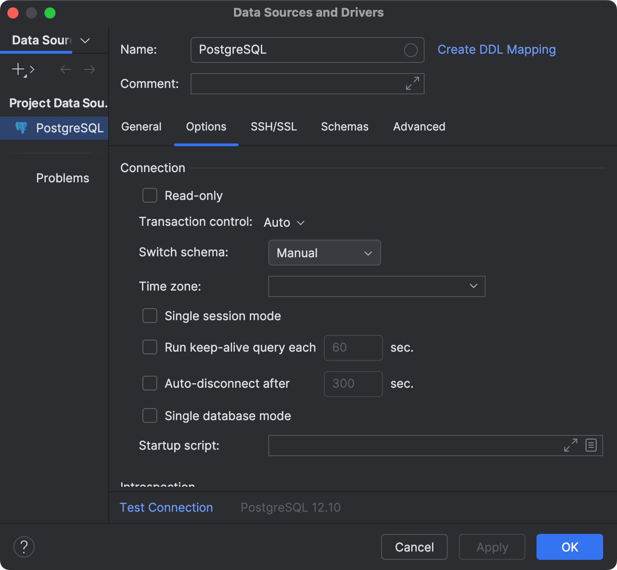Open the Comment field expand icon
The image size is (617, 570).
[412, 84]
